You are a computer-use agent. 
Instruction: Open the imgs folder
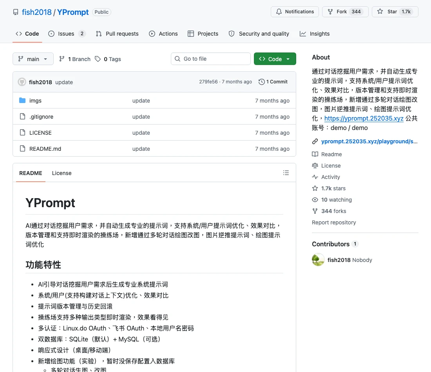click(35, 101)
